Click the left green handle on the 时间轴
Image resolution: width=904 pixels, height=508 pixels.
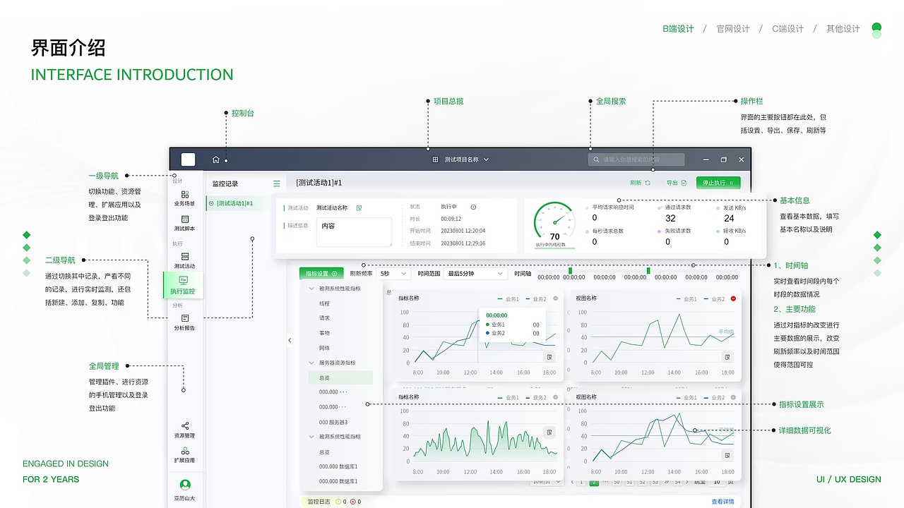tap(570, 270)
